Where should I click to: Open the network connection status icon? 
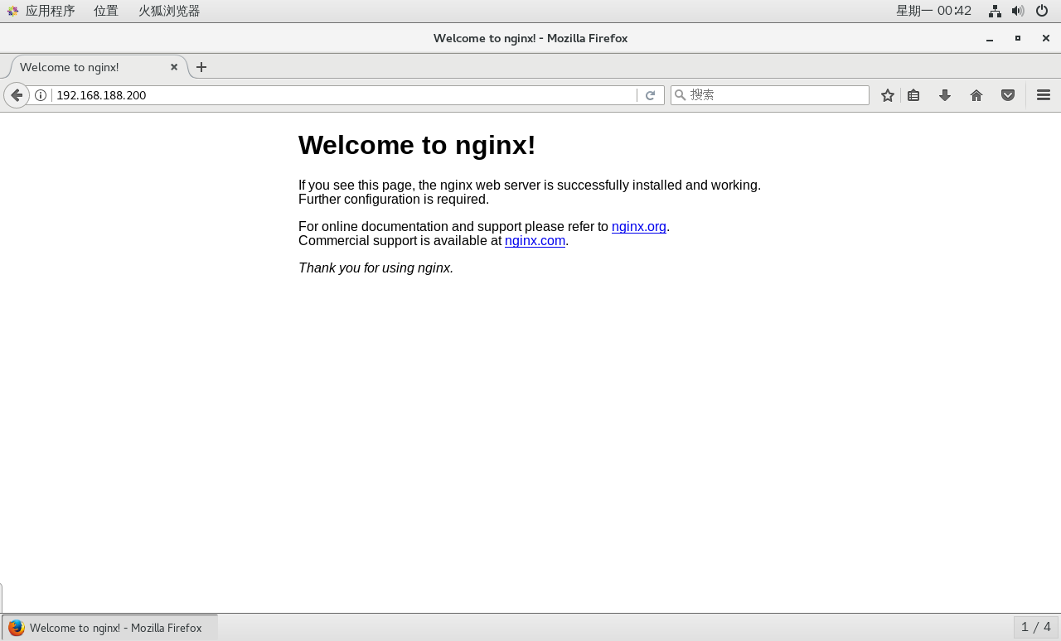click(995, 11)
